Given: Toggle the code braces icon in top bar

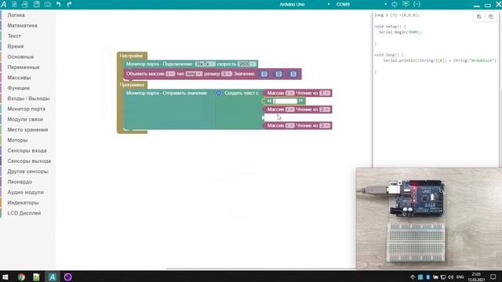Looking at the screenshot, I should [x=417, y=4].
